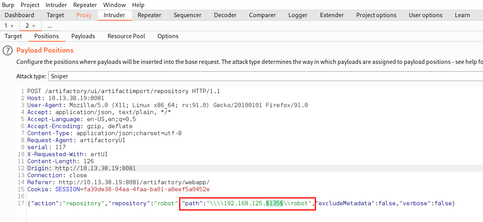Open the Payload Positions help icon

[x=7, y=51]
